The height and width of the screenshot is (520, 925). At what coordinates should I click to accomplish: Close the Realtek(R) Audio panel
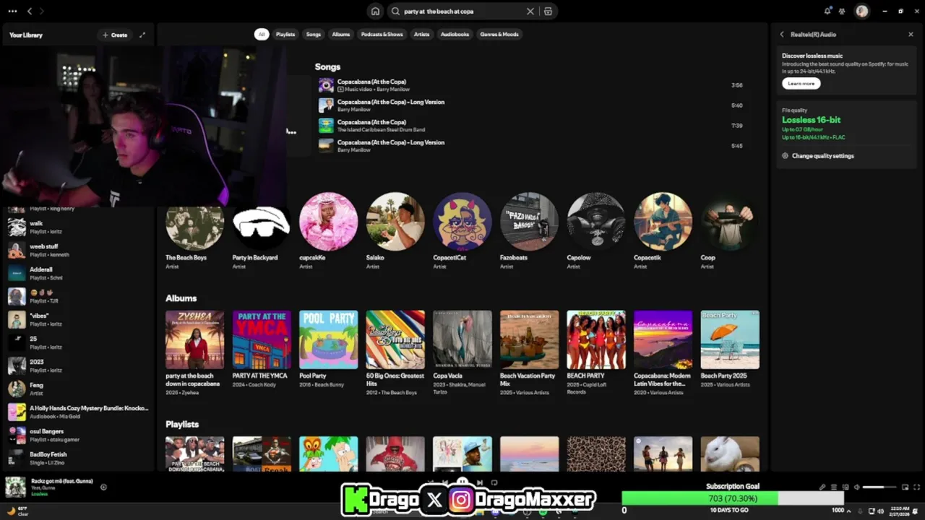point(911,34)
